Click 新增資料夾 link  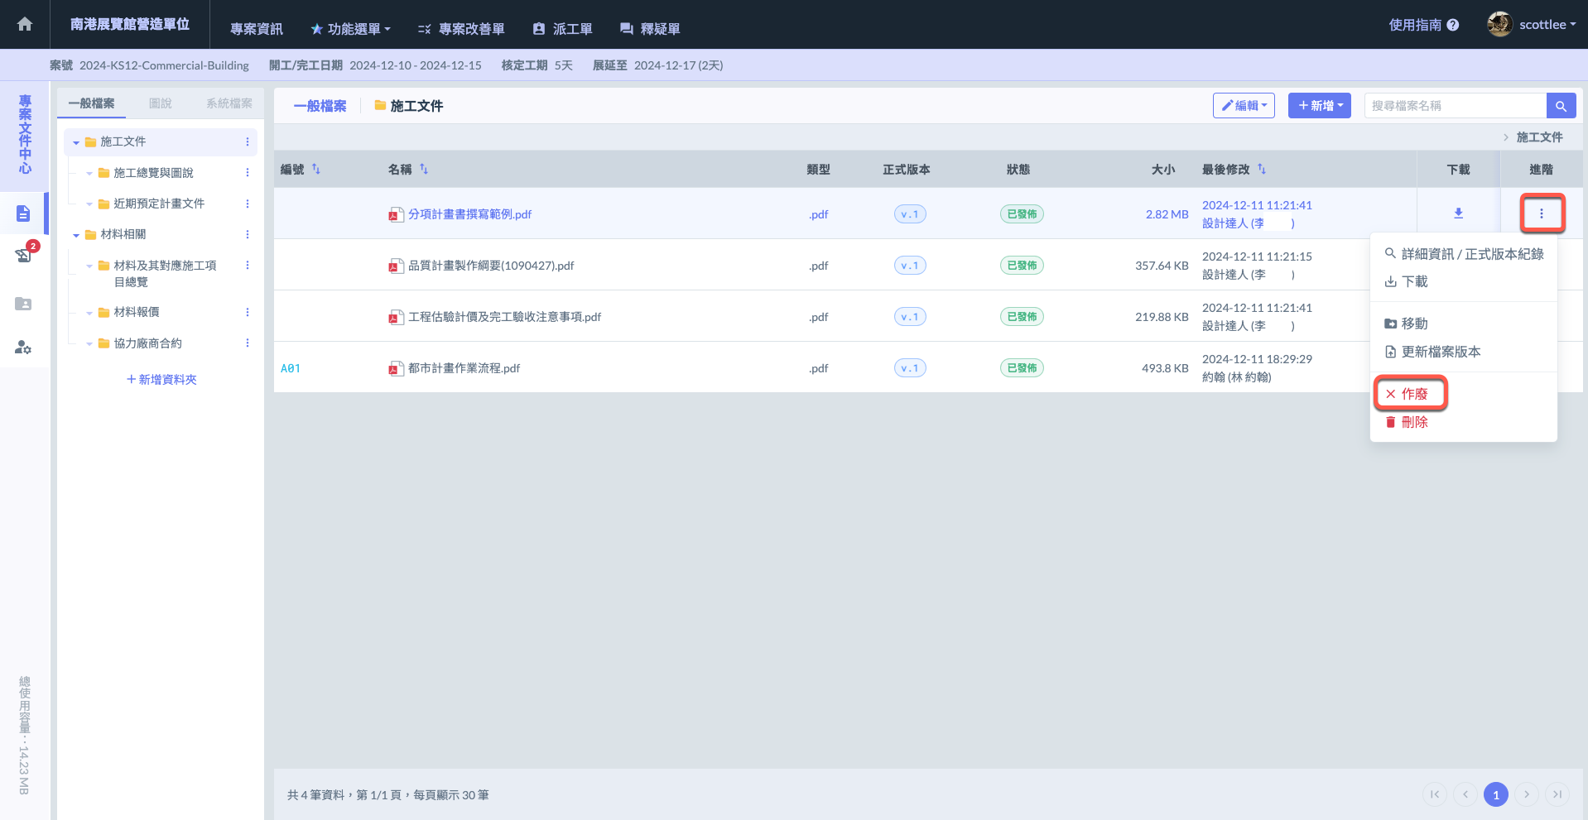click(x=161, y=380)
